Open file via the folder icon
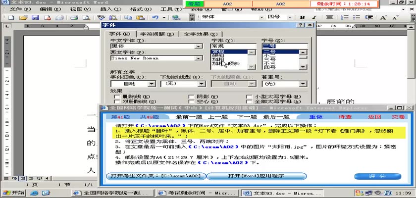Image resolution: width=416 pixels, height=198 pixels. (23, 17)
